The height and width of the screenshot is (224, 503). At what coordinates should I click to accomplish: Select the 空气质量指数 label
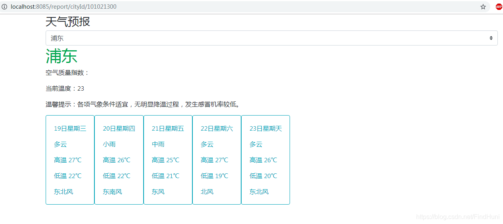pyautogui.click(x=68, y=72)
